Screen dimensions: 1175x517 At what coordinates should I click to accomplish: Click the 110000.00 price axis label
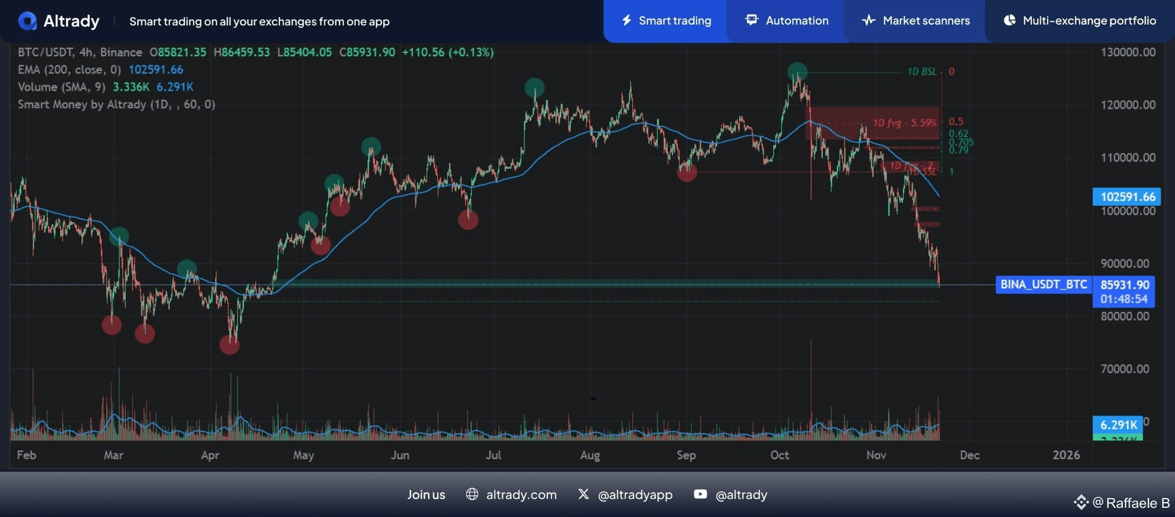pyautogui.click(x=1128, y=158)
